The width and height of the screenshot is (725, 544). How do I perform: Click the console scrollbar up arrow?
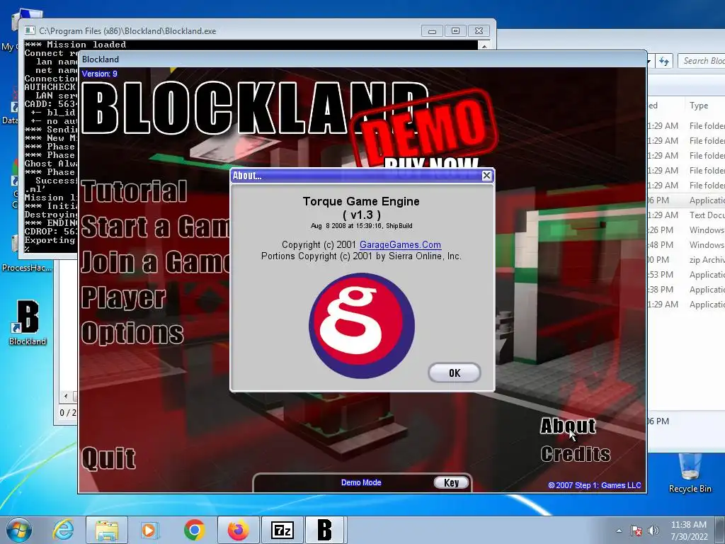[x=484, y=45]
